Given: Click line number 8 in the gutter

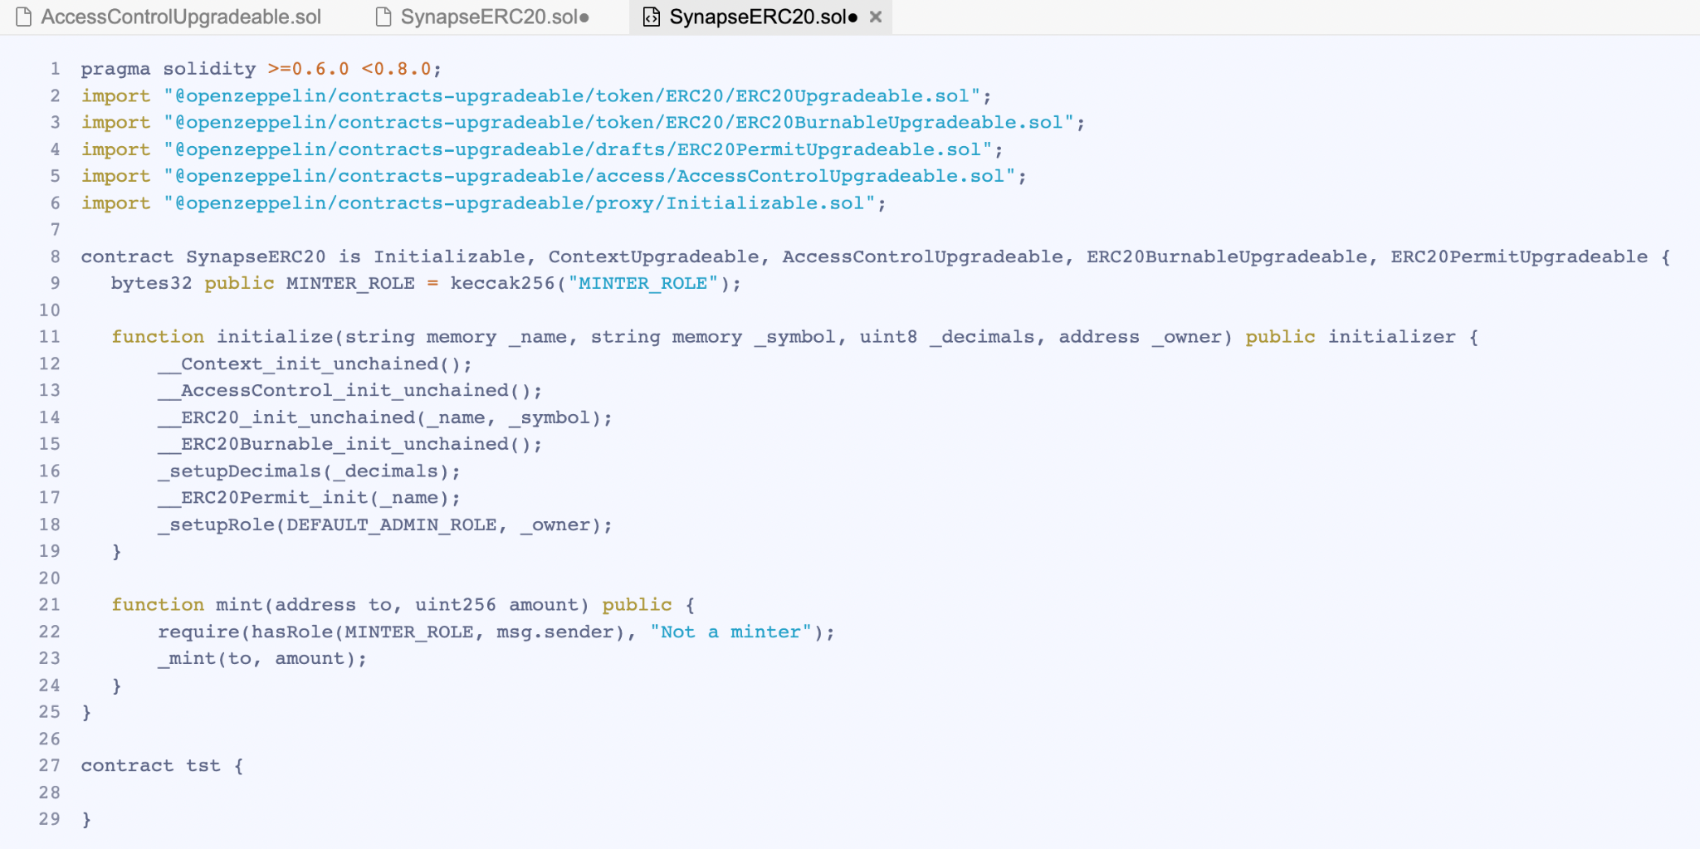Looking at the screenshot, I should (x=55, y=256).
